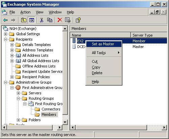Screen dimensions: 169x139
Task: Sort by the Server Type column header
Action: pos(149,35)
